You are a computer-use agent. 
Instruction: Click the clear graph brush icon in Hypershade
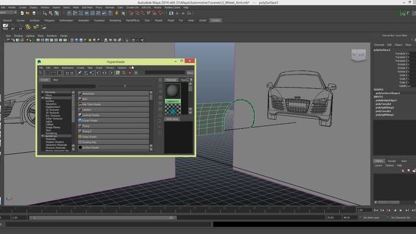79,73
